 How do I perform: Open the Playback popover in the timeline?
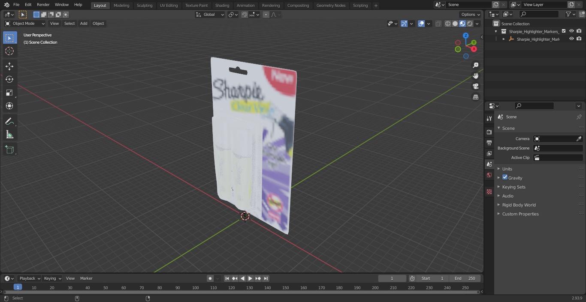pos(29,278)
